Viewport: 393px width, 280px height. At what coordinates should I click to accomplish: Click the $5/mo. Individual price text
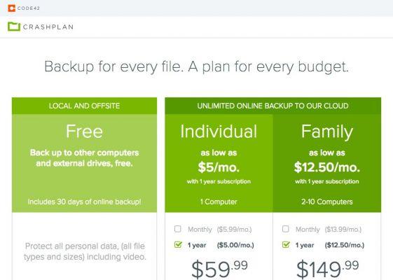point(219,167)
